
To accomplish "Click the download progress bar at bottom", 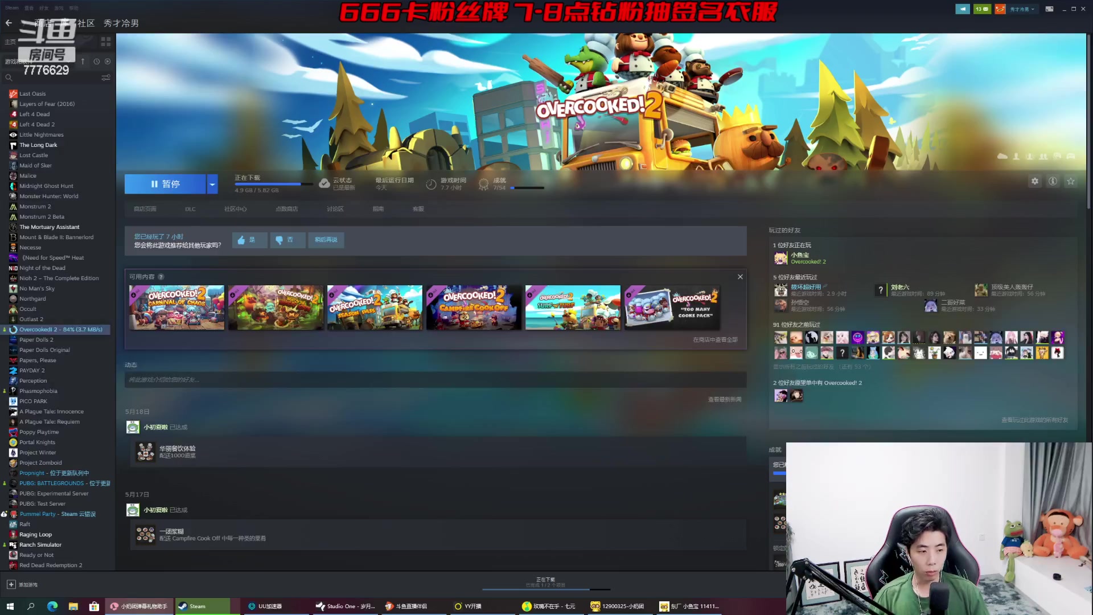I will tap(545, 588).
